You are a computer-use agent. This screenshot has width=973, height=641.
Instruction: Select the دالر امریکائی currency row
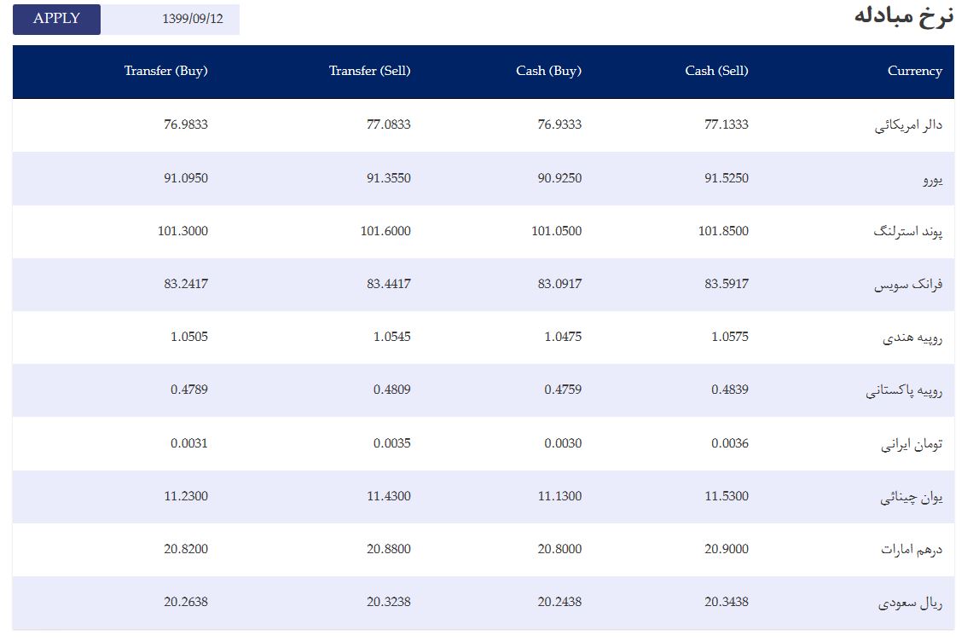point(484,124)
